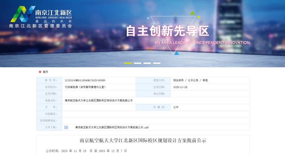Click the article heading 南京航空航天大学江北新区国际校区规划设计方案批前公示

pyautogui.click(x=143, y=140)
